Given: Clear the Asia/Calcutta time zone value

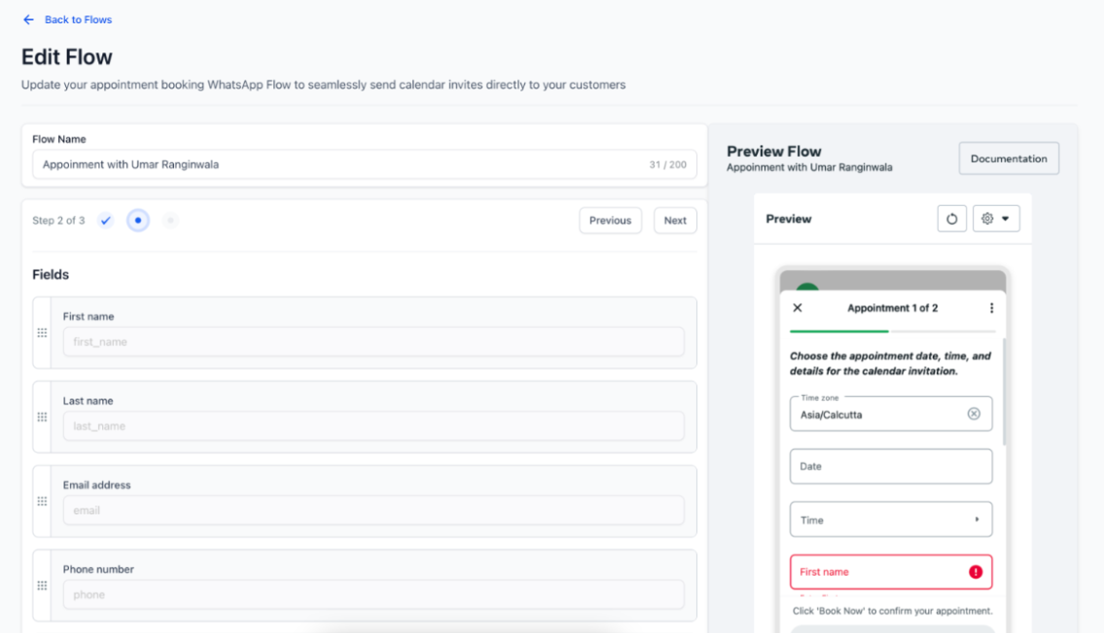Looking at the screenshot, I should pos(974,414).
